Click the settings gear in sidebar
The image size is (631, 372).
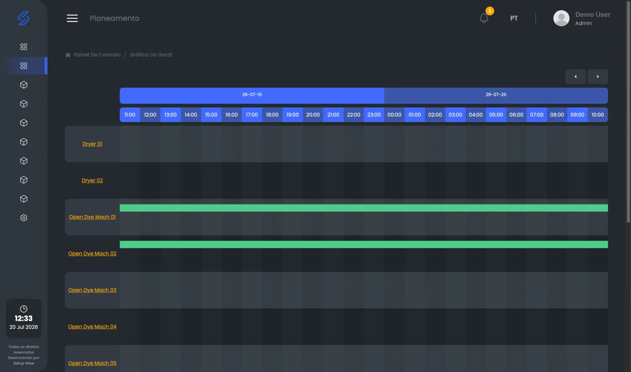click(24, 218)
